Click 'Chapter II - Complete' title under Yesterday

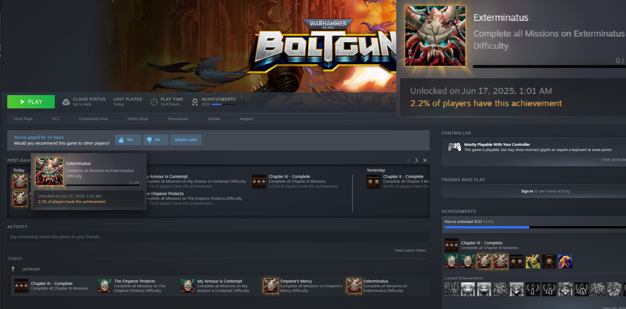403,177
